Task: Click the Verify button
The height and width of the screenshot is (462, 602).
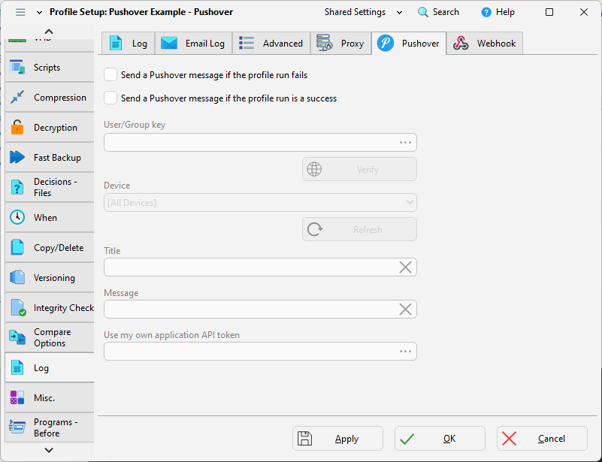Action: click(x=359, y=169)
